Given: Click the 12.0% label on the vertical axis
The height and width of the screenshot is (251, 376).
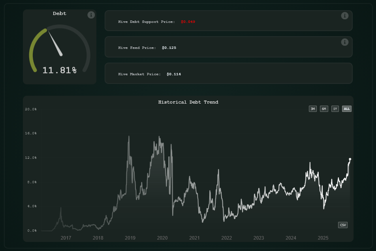Looking at the screenshot, I should [x=31, y=158].
